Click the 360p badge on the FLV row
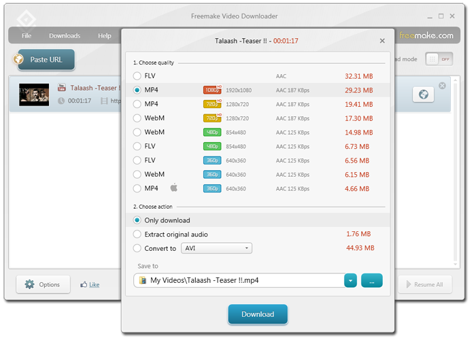 [212, 160]
